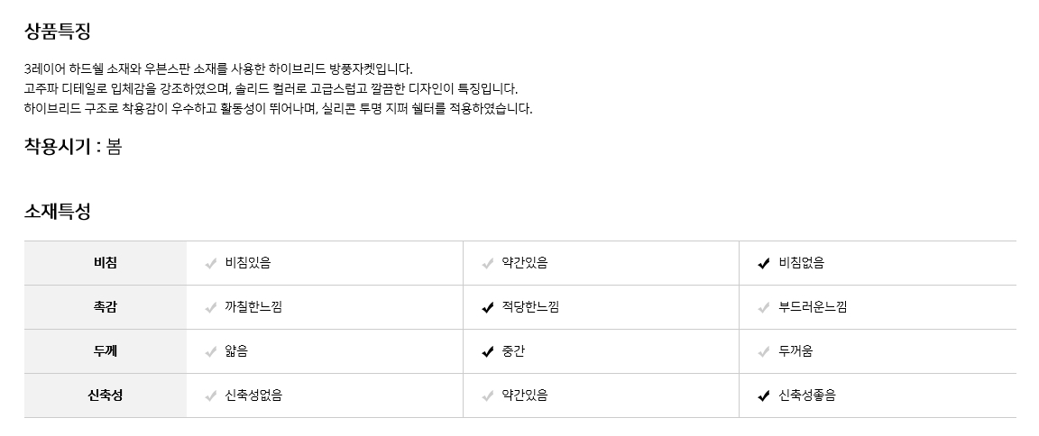Image resolution: width=1039 pixels, height=436 pixels.
Task: Click checkmark icon beside 부드러운느낌
Action: (764, 308)
